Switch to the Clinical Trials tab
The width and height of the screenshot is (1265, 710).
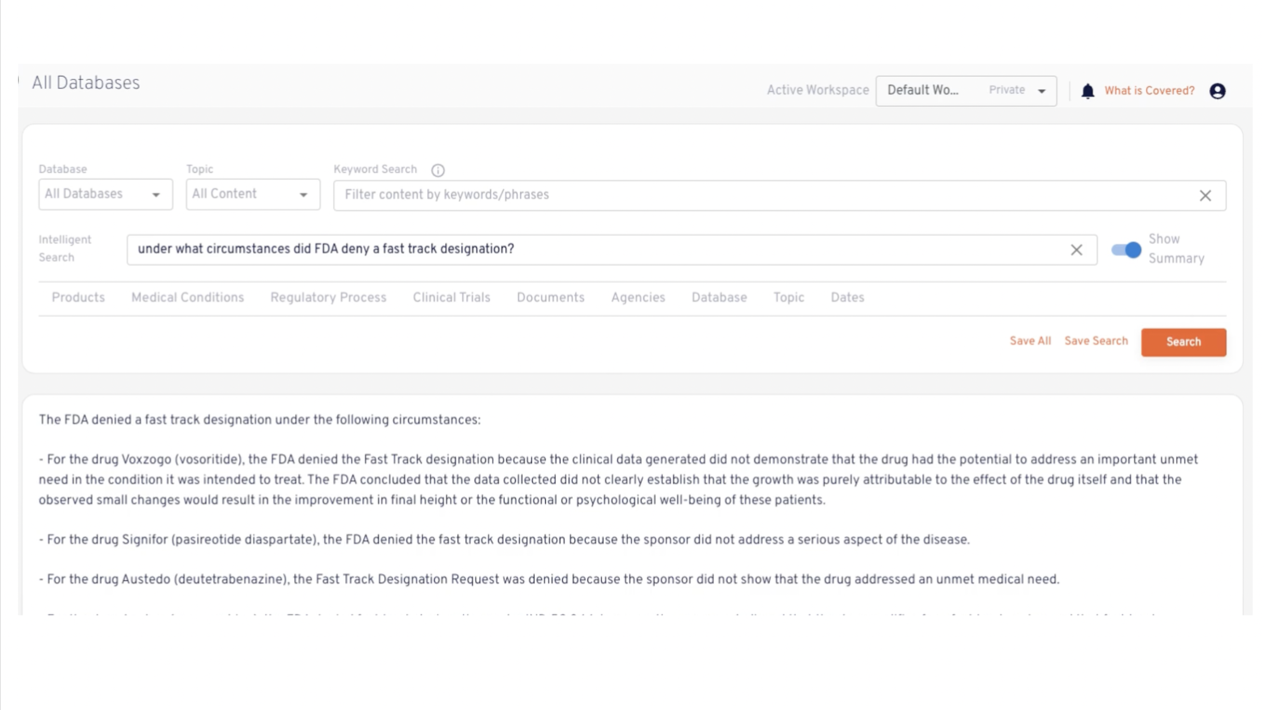451,297
